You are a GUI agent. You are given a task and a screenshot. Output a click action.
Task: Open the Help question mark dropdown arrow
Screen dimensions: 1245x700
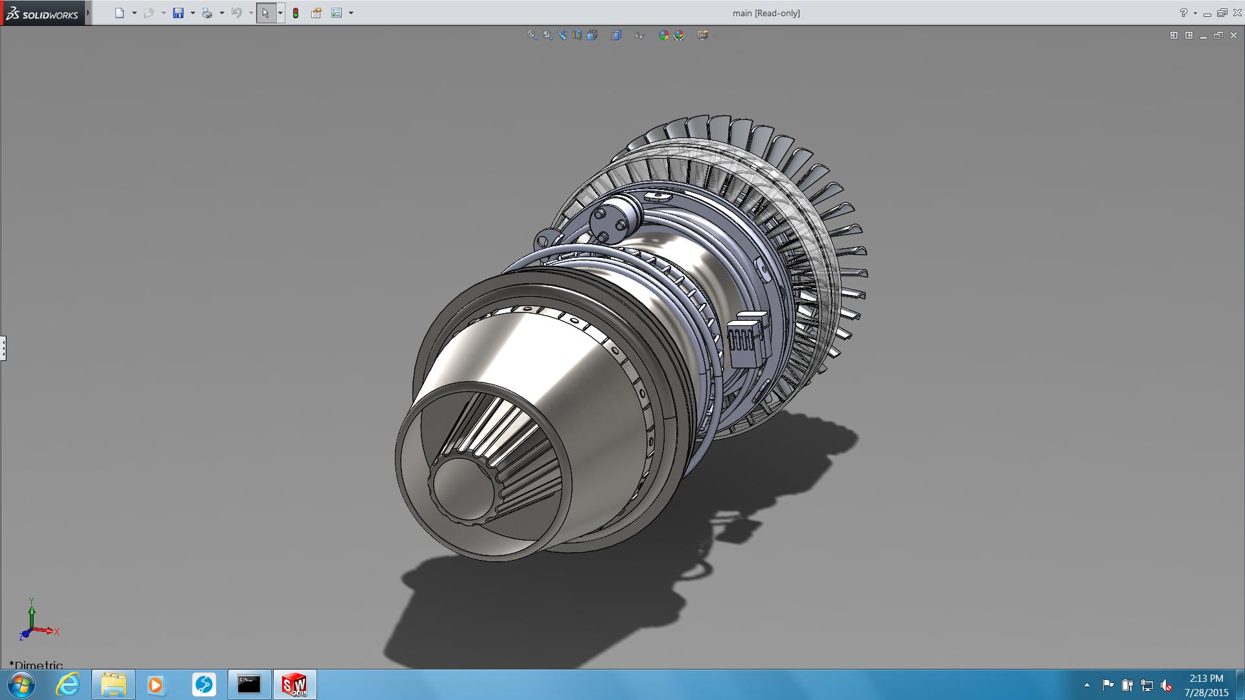[1195, 13]
